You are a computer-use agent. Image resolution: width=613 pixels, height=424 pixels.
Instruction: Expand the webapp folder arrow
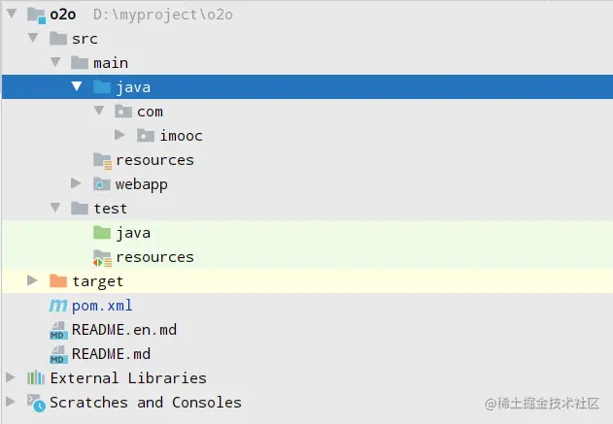click(76, 183)
